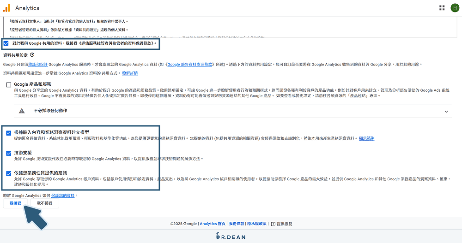This screenshot has height=243, width=462.
Task: Click the Google Analytics logo icon
Action: 6,8
